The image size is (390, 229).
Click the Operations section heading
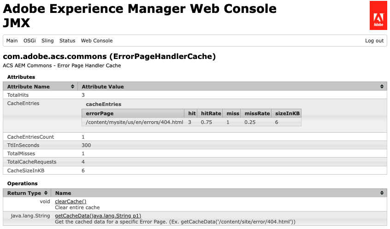(23, 183)
